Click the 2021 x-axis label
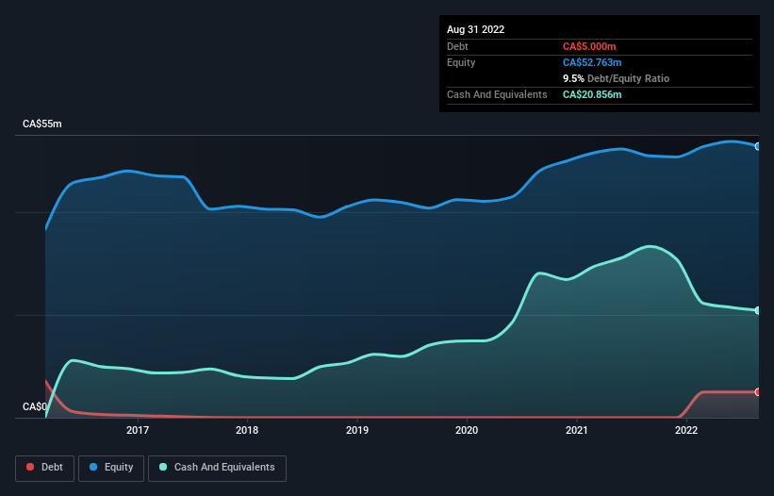Screen dimensions: 774x496 (577, 430)
